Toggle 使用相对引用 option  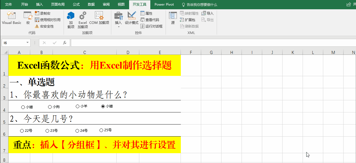[47, 20]
